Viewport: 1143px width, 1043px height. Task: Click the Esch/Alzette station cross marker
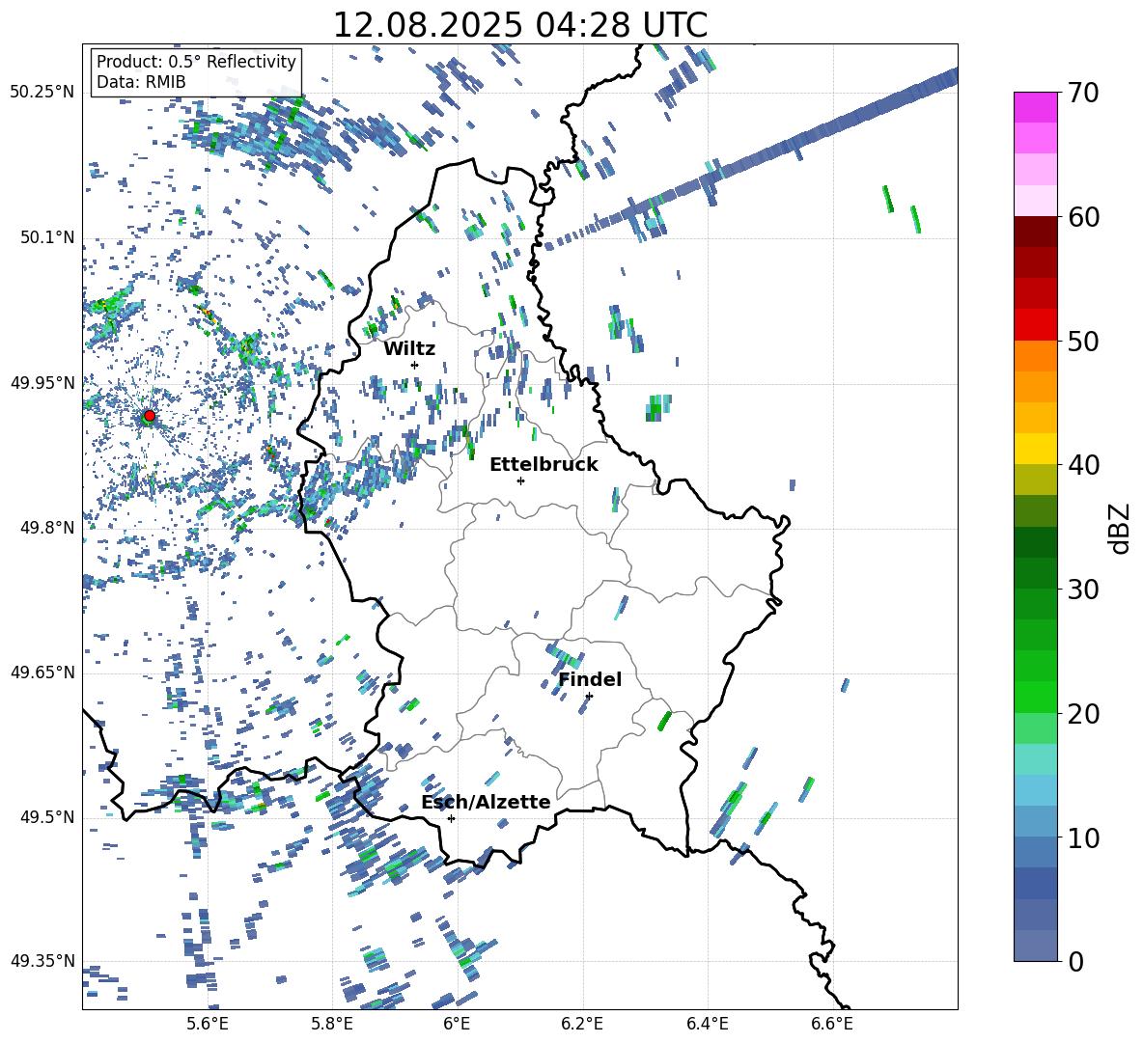tap(451, 818)
